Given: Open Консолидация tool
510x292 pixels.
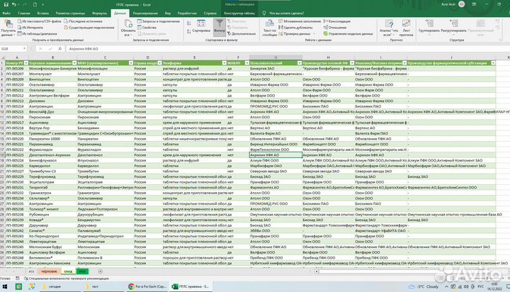Looking at the screenshot, I should click(336, 21).
